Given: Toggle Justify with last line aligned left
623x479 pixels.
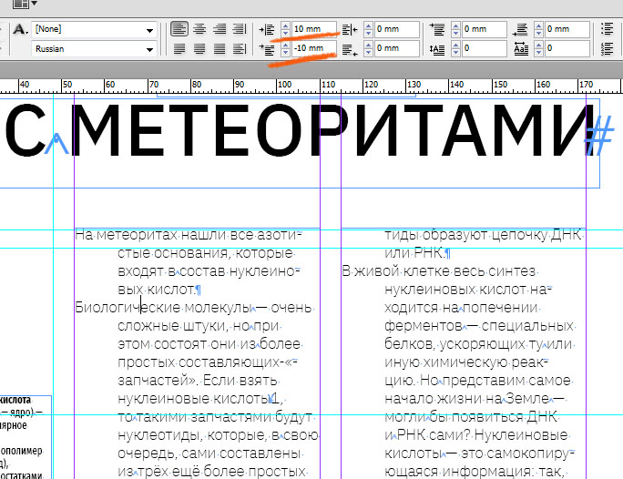Looking at the screenshot, I should pyautogui.click(x=179, y=49).
